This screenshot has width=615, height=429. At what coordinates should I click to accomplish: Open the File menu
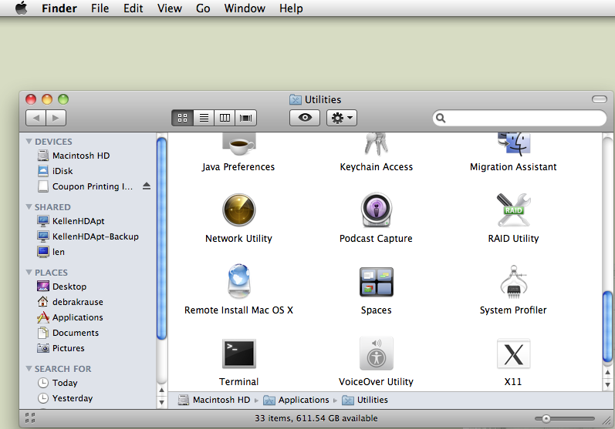point(100,8)
